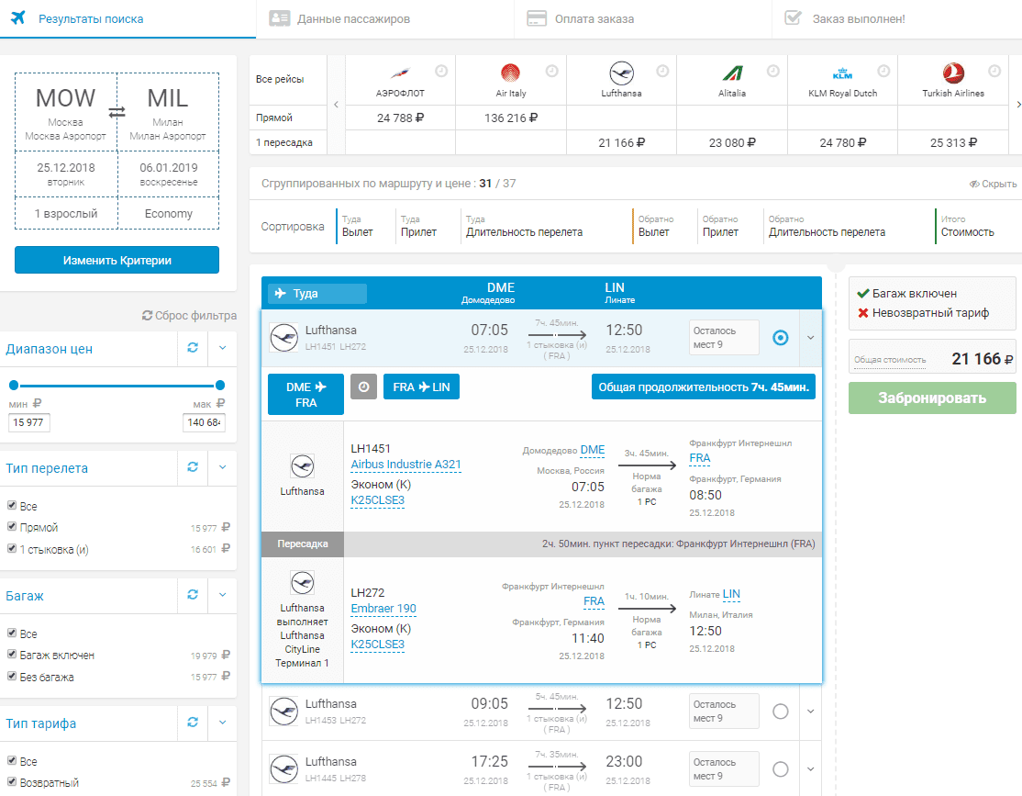Click the airplane icon in search results tab
The height and width of the screenshot is (796, 1022).
tap(18, 17)
